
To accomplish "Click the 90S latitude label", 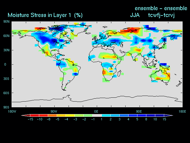I will pyautogui.click(x=6, y=107).
